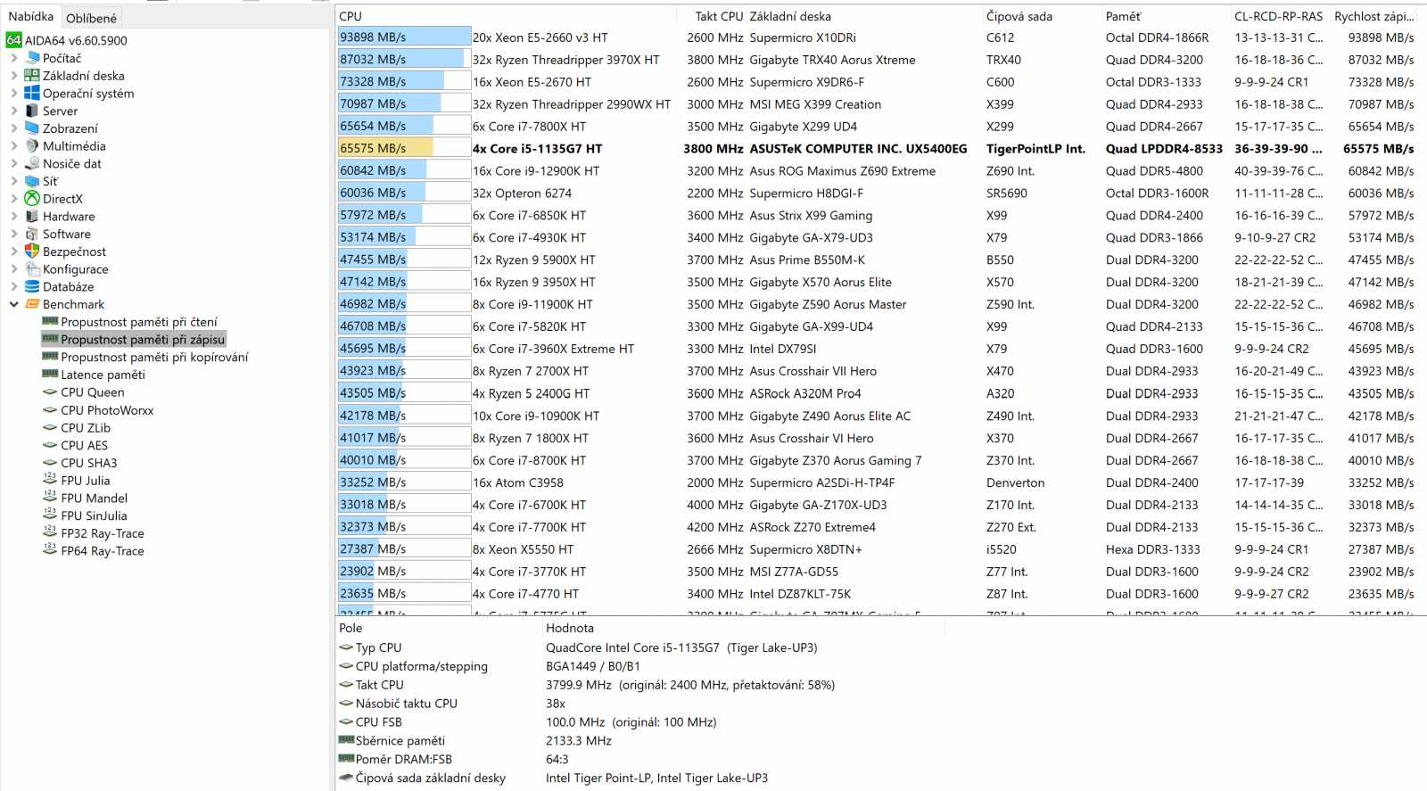Click the FP32 Ray-Trace 123 icon
The width and height of the screenshot is (1427, 791).
(x=50, y=532)
